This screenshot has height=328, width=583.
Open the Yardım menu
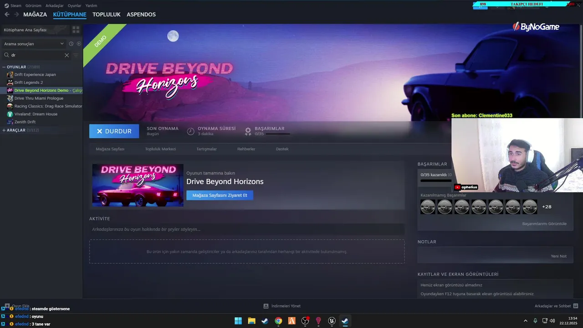(91, 5)
